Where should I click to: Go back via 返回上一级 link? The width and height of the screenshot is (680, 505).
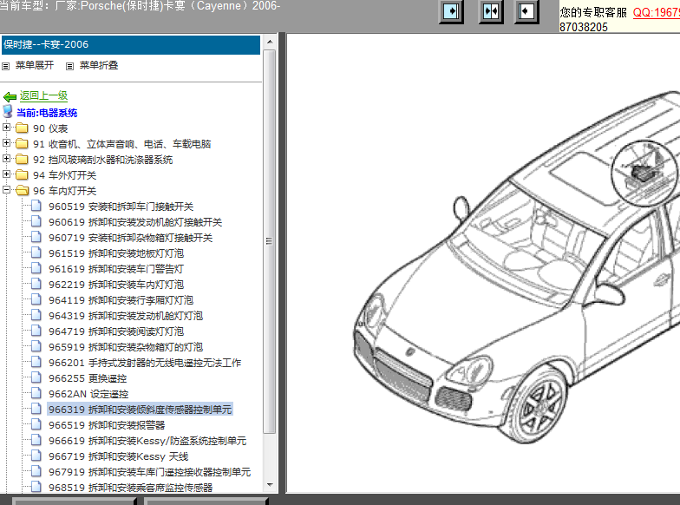click(43, 95)
